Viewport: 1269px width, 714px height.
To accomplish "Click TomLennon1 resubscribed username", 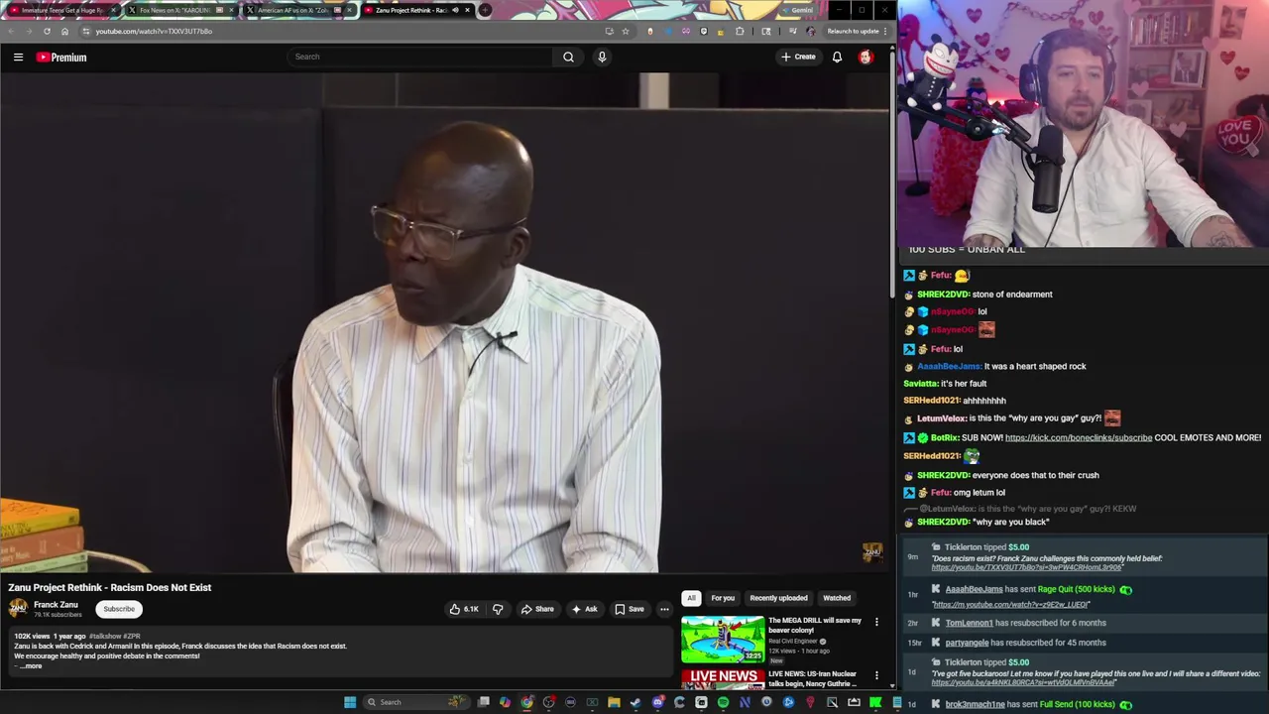I will point(969,623).
